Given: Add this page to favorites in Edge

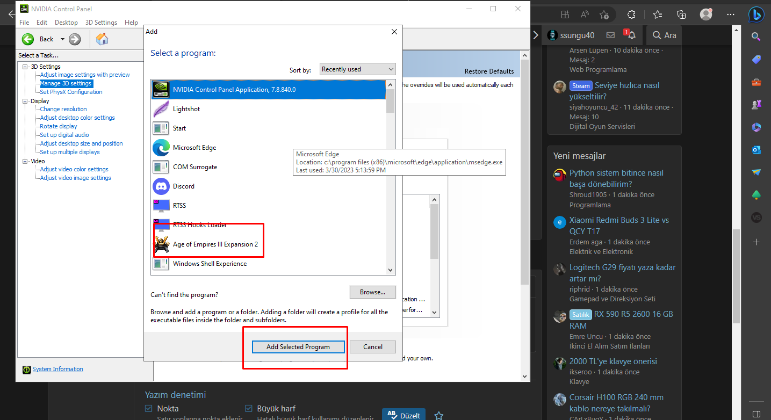Looking at the screenshot, I should click(604, 15).
